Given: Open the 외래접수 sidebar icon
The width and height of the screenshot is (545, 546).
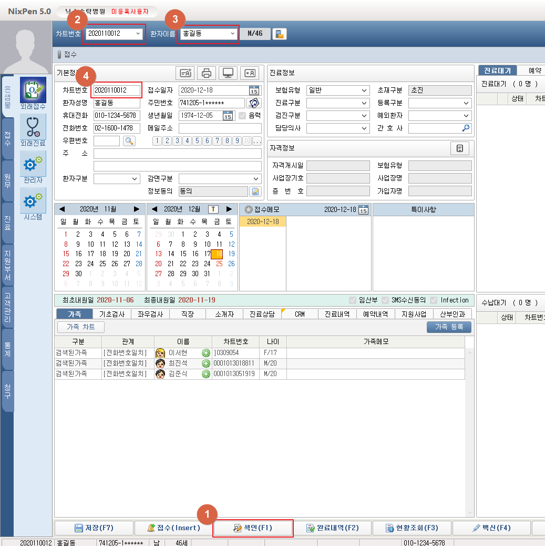Looking at the screenshot, I should point(33,90).
